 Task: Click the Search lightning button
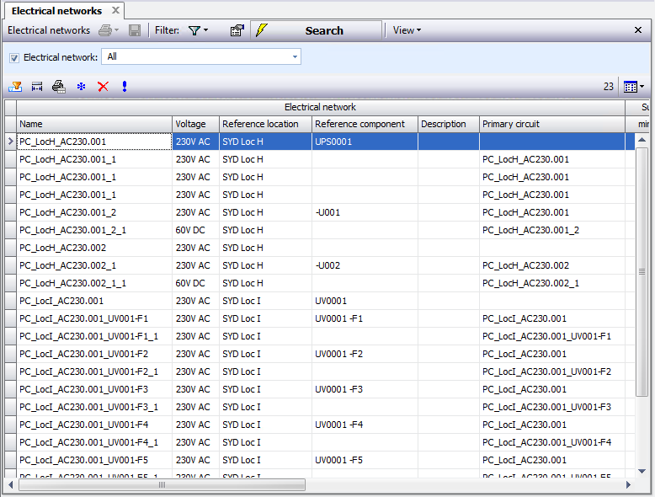[317, 30]
